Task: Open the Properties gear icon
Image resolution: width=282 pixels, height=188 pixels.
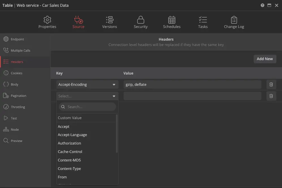Action: (47, 20)
